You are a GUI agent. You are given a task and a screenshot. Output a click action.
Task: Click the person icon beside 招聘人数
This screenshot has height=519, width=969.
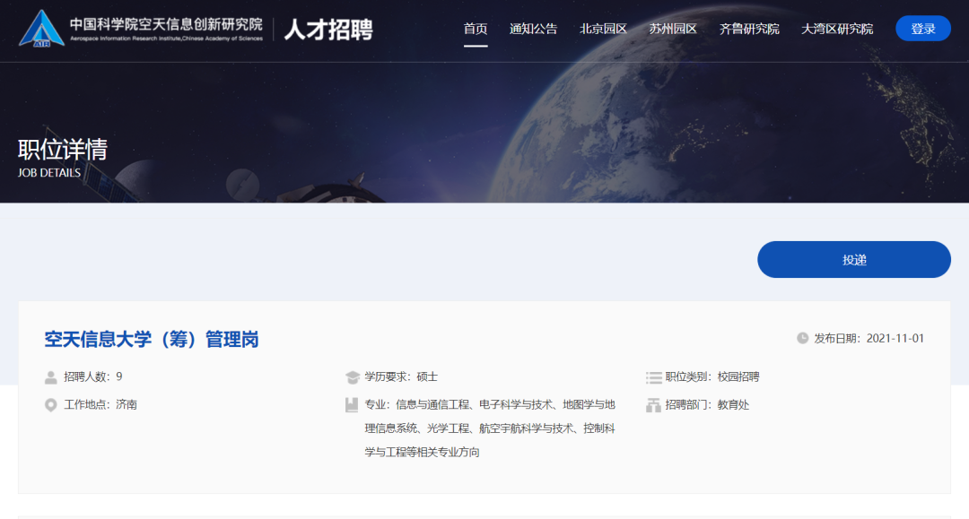pyautogui.click(x=50, y=377)
